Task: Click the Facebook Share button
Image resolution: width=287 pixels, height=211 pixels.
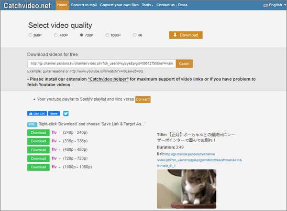Action: (54, 114)
